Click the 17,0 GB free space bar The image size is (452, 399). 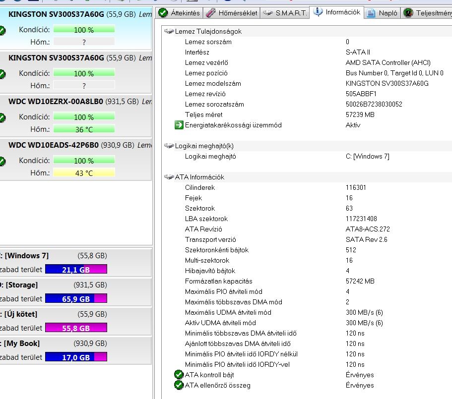tap(76, 357)
